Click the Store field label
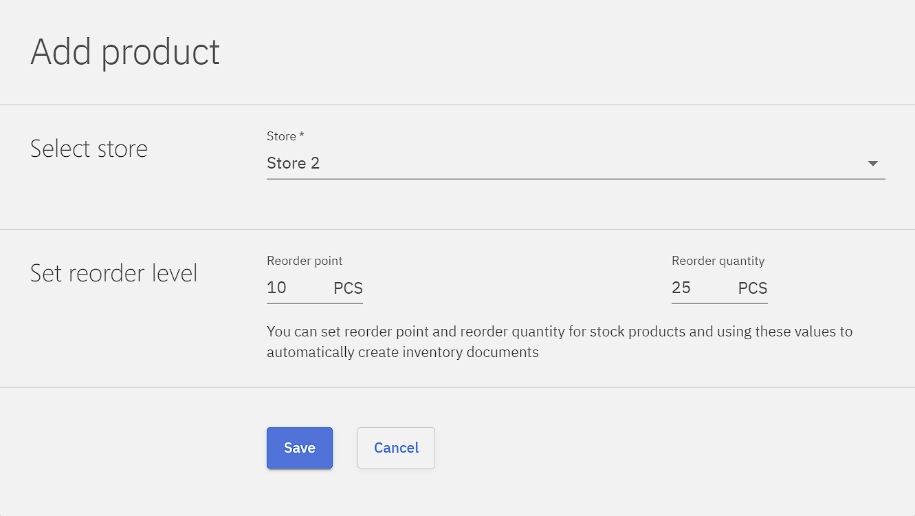The height and width of the screenshot is (516, 915). [281, 136]
